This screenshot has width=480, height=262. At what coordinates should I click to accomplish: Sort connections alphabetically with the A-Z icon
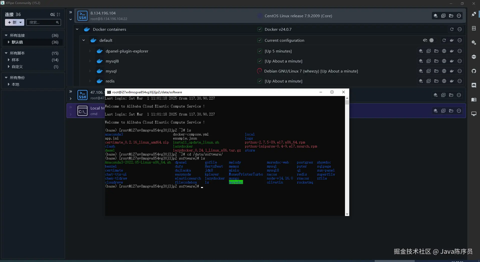(58, 14)
